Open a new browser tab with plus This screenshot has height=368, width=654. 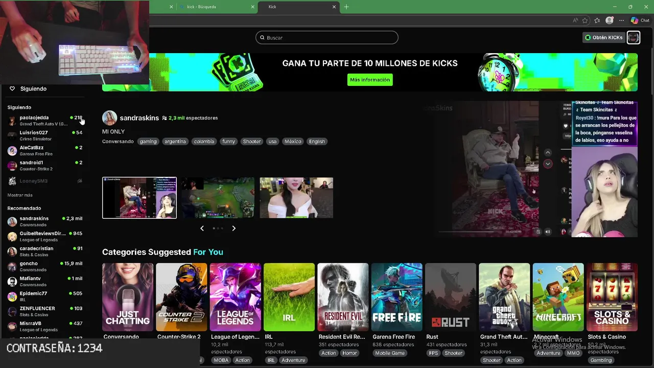click(x=346, y=7)
